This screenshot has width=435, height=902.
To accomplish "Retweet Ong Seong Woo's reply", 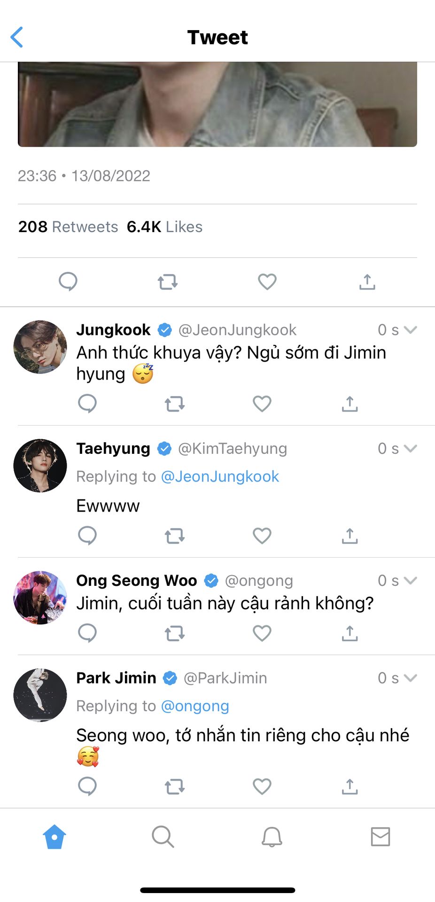I will 175,633.
